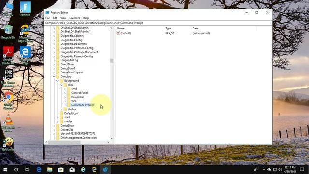The width and height of the screenshot is (309, 174).
Task: Open VLC media player desktop shortcut
Action: click(8, 123)
